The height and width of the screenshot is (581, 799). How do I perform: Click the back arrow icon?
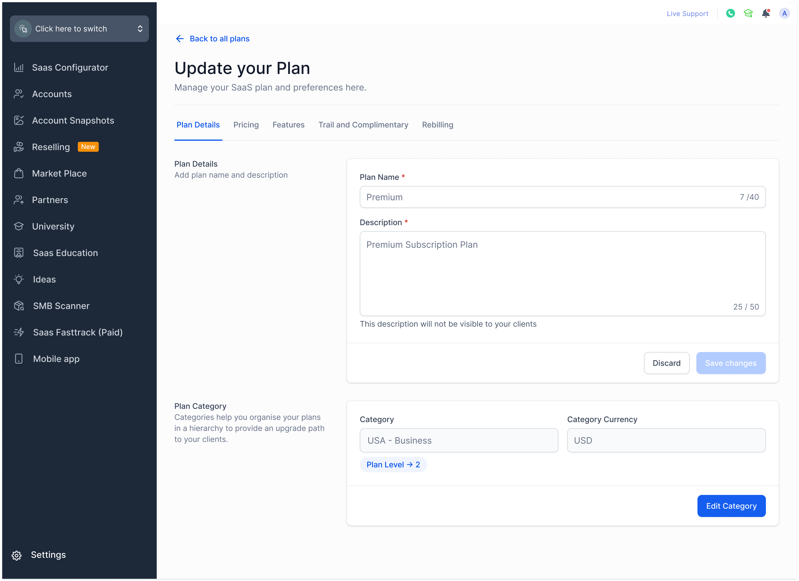(180, 39)
